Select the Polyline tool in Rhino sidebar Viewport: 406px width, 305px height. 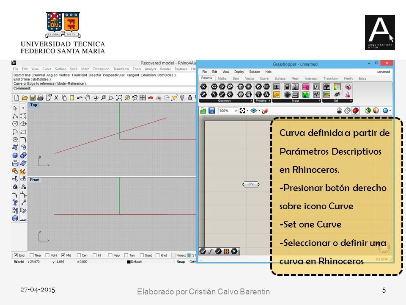(15, 116)
